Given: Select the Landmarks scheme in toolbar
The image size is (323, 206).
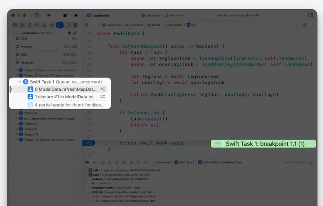Looking at the screenshot, I should [151, 15].
